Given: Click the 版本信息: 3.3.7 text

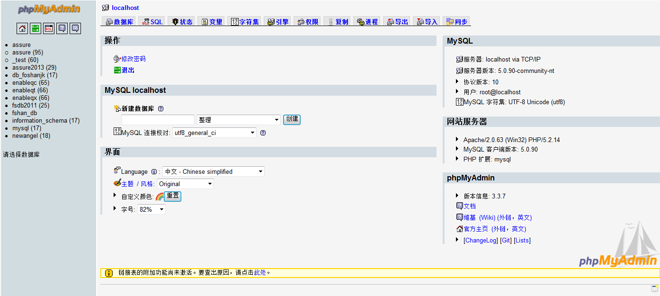Looking at the screenshot, I should point(484,196).
